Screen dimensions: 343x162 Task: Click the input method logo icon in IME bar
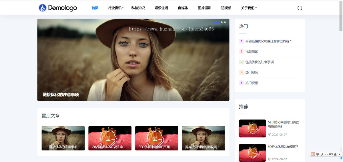(x=313, y=154)
